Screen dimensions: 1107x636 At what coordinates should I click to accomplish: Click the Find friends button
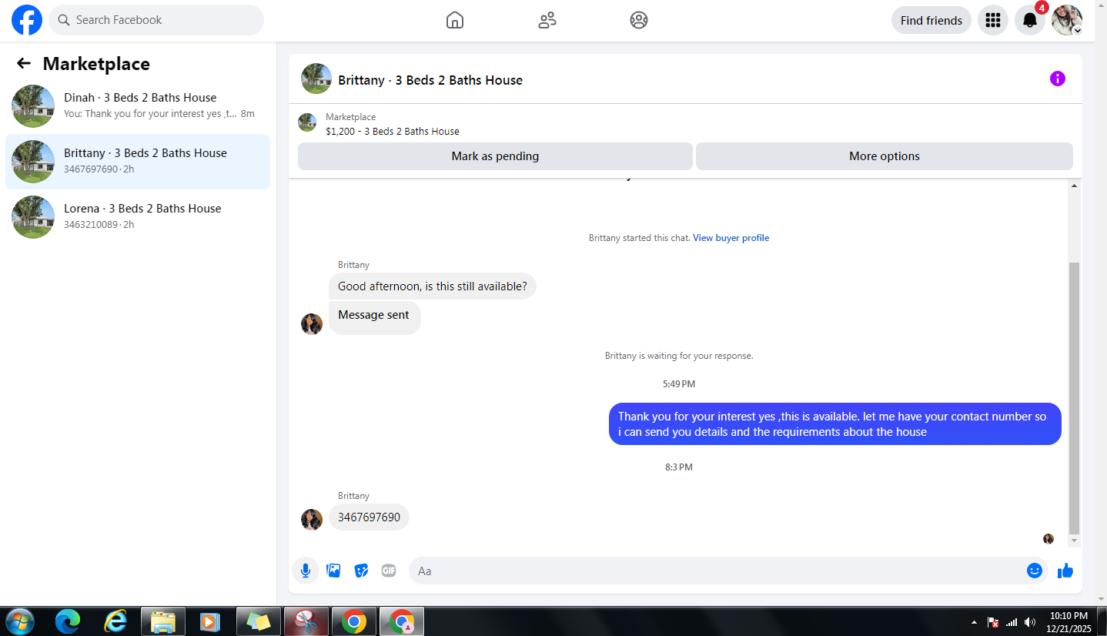coord(931,20)
